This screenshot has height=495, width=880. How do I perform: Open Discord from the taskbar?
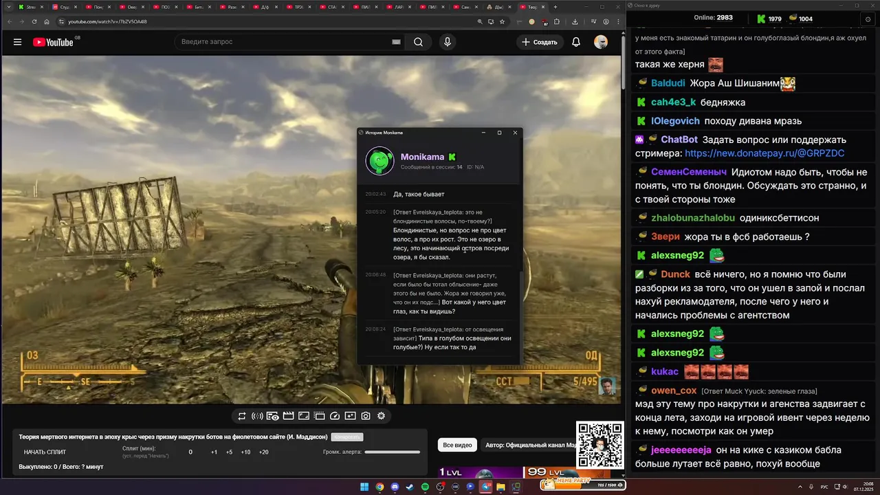pyautogui.click(x=395, y=487)
